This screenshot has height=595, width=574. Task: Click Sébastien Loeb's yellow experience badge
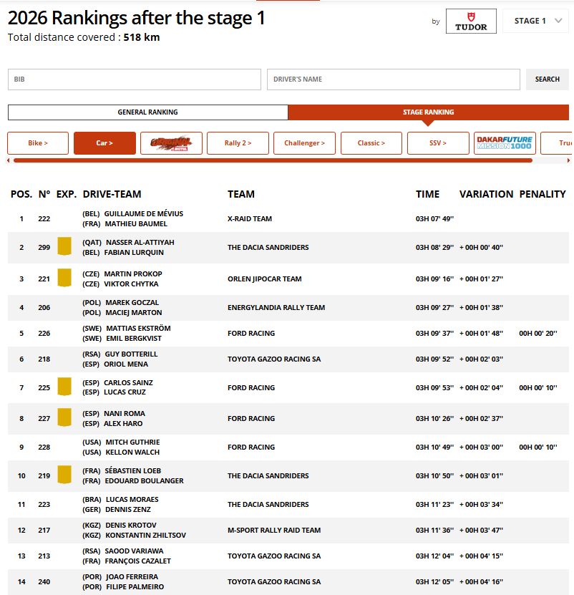pos(64,475)
